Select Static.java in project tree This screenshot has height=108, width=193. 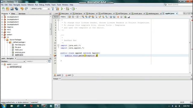tap(19, 50)
